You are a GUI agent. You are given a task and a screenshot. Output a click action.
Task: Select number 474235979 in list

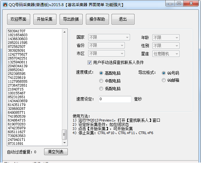17,128
